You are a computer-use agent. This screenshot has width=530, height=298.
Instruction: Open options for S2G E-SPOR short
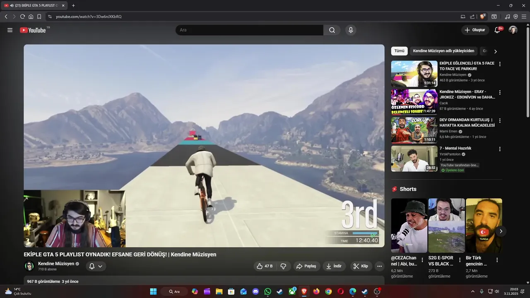pos(460,260)
